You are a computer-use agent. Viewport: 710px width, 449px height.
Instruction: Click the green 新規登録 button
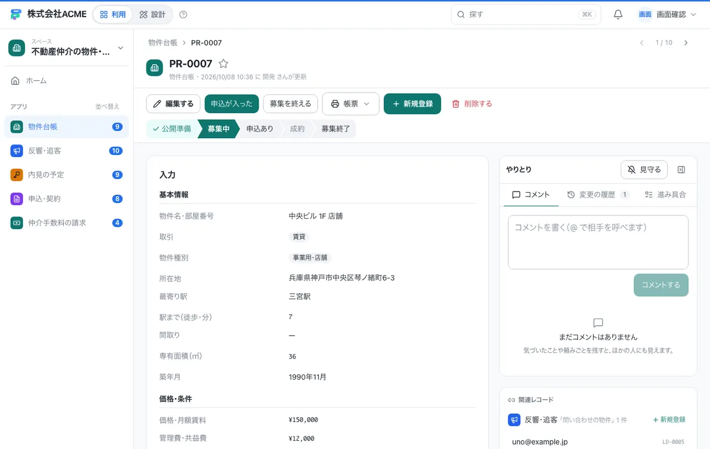[412, 104]
